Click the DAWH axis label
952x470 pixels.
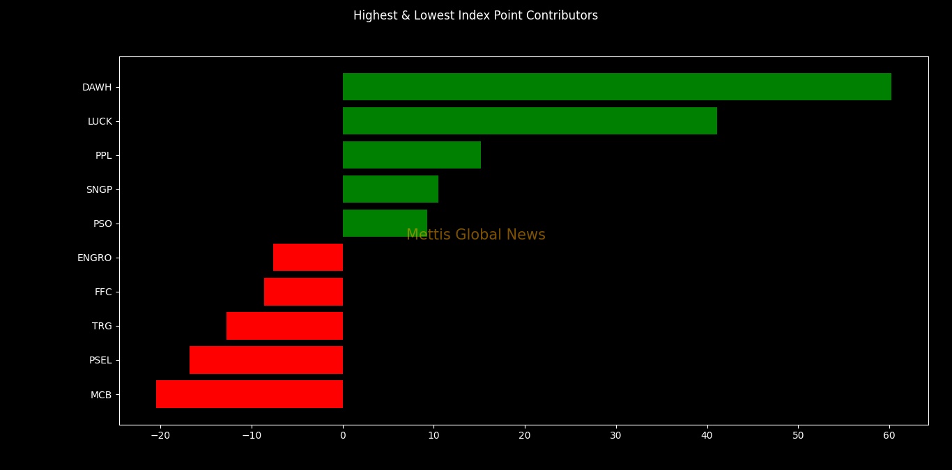[x=97, y=88]
